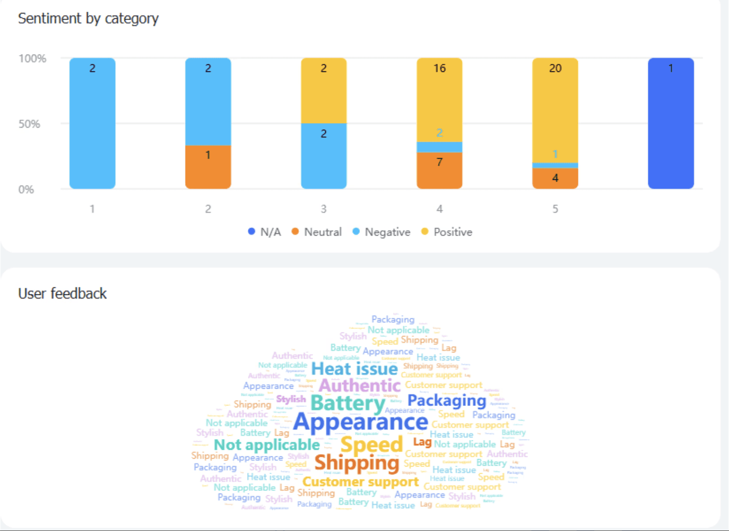The image size is (729, 531).
Task: Click the Positive legend yellow dot
Action: pos(425,231)
